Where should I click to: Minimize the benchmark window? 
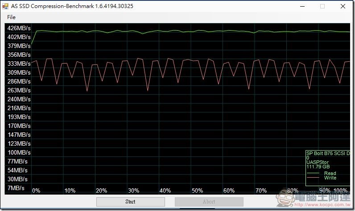pos(302,6)
